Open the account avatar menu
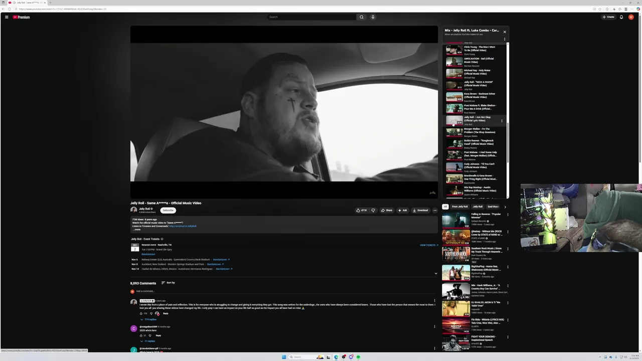The height and width of the screenshot is (361, 642). click(631, 17)
